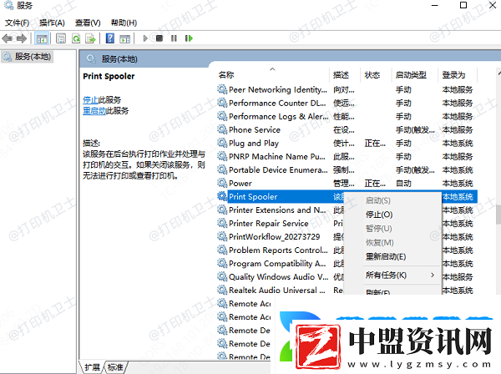Click the gear icon beside Printer Repair Service
The height and width of the screenshot is (374, 501).
coord(222,223)
